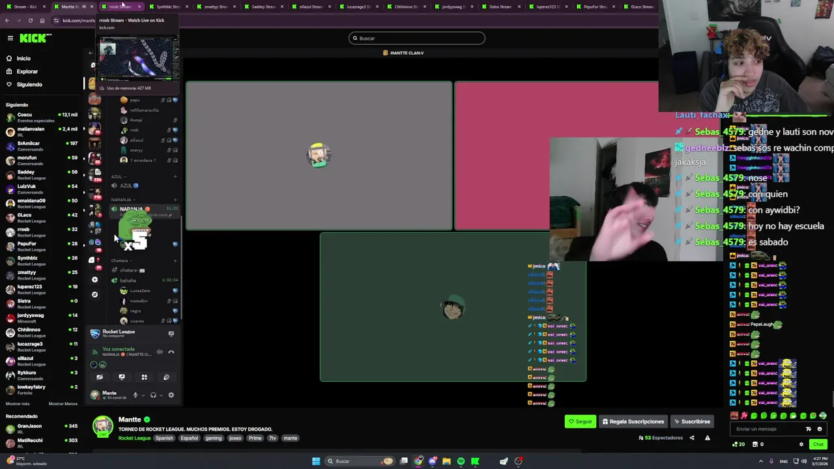Click Regala Suscripciones button
This screenshot has width=834, height=469.
(632, 421)
